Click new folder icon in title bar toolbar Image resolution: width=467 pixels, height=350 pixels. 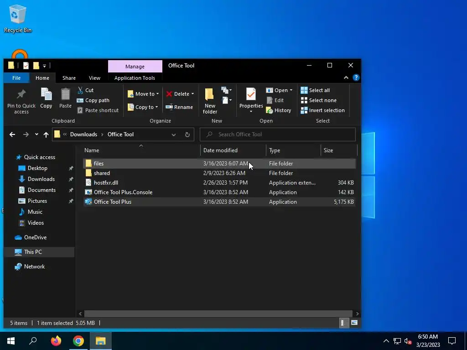36,66
